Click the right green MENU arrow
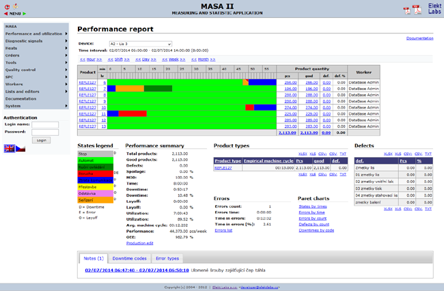This screenshot has height=291, width=444. 25,13
